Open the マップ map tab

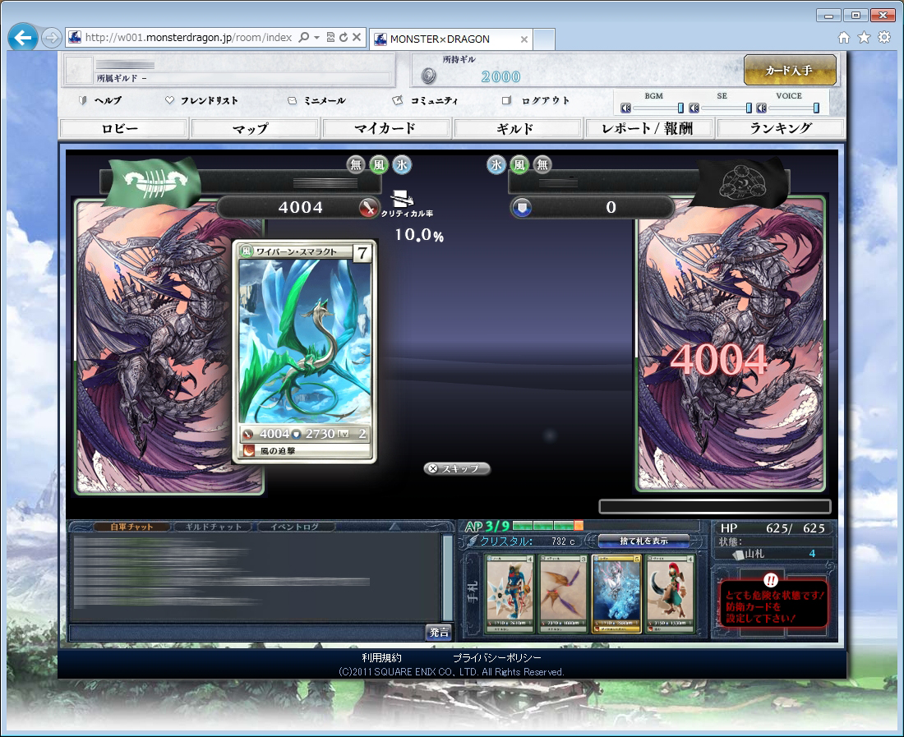click(255, 128)
